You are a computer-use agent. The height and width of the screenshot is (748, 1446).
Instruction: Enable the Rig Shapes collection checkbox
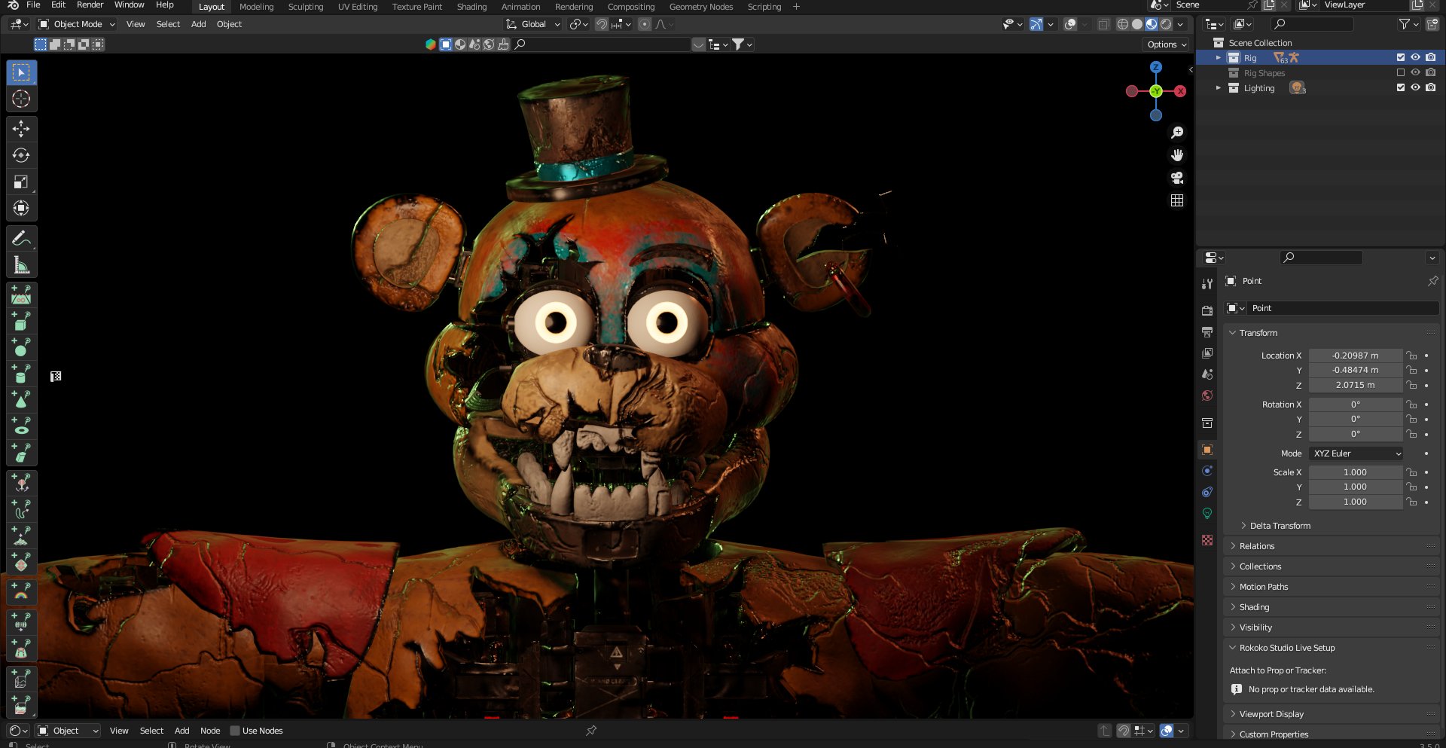coord(1401,72)
